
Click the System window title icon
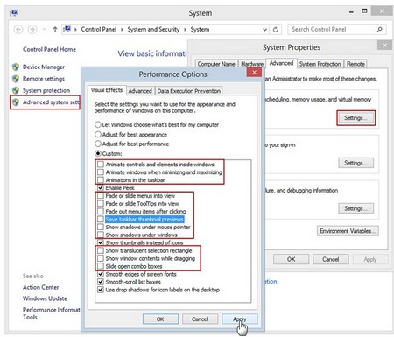tap(14, 13)
